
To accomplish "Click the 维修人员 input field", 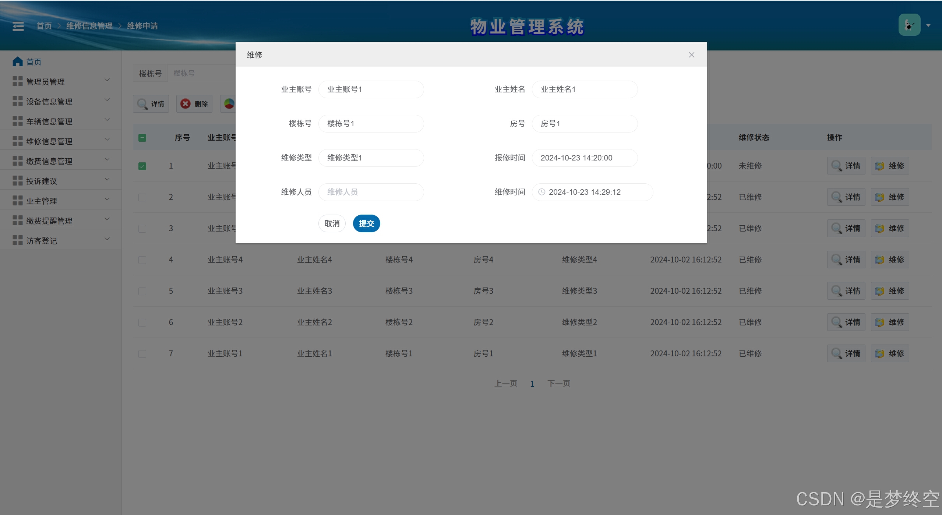I will pyautogui.click(x=371, y=192).
